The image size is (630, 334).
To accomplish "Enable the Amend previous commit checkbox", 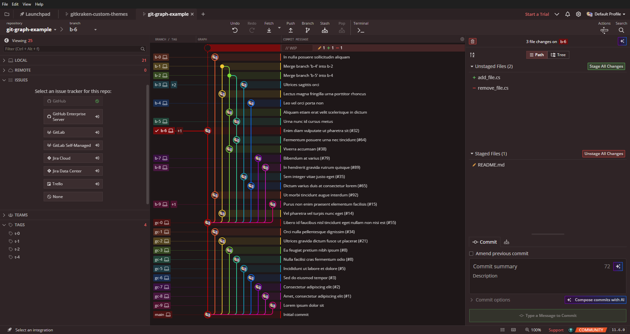I will click(471, 253).
